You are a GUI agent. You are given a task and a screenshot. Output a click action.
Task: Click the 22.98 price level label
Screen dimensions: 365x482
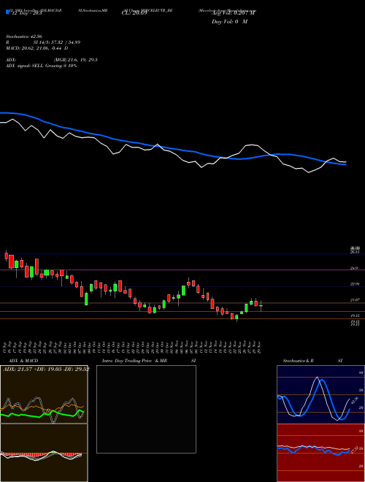pos(355,284)
